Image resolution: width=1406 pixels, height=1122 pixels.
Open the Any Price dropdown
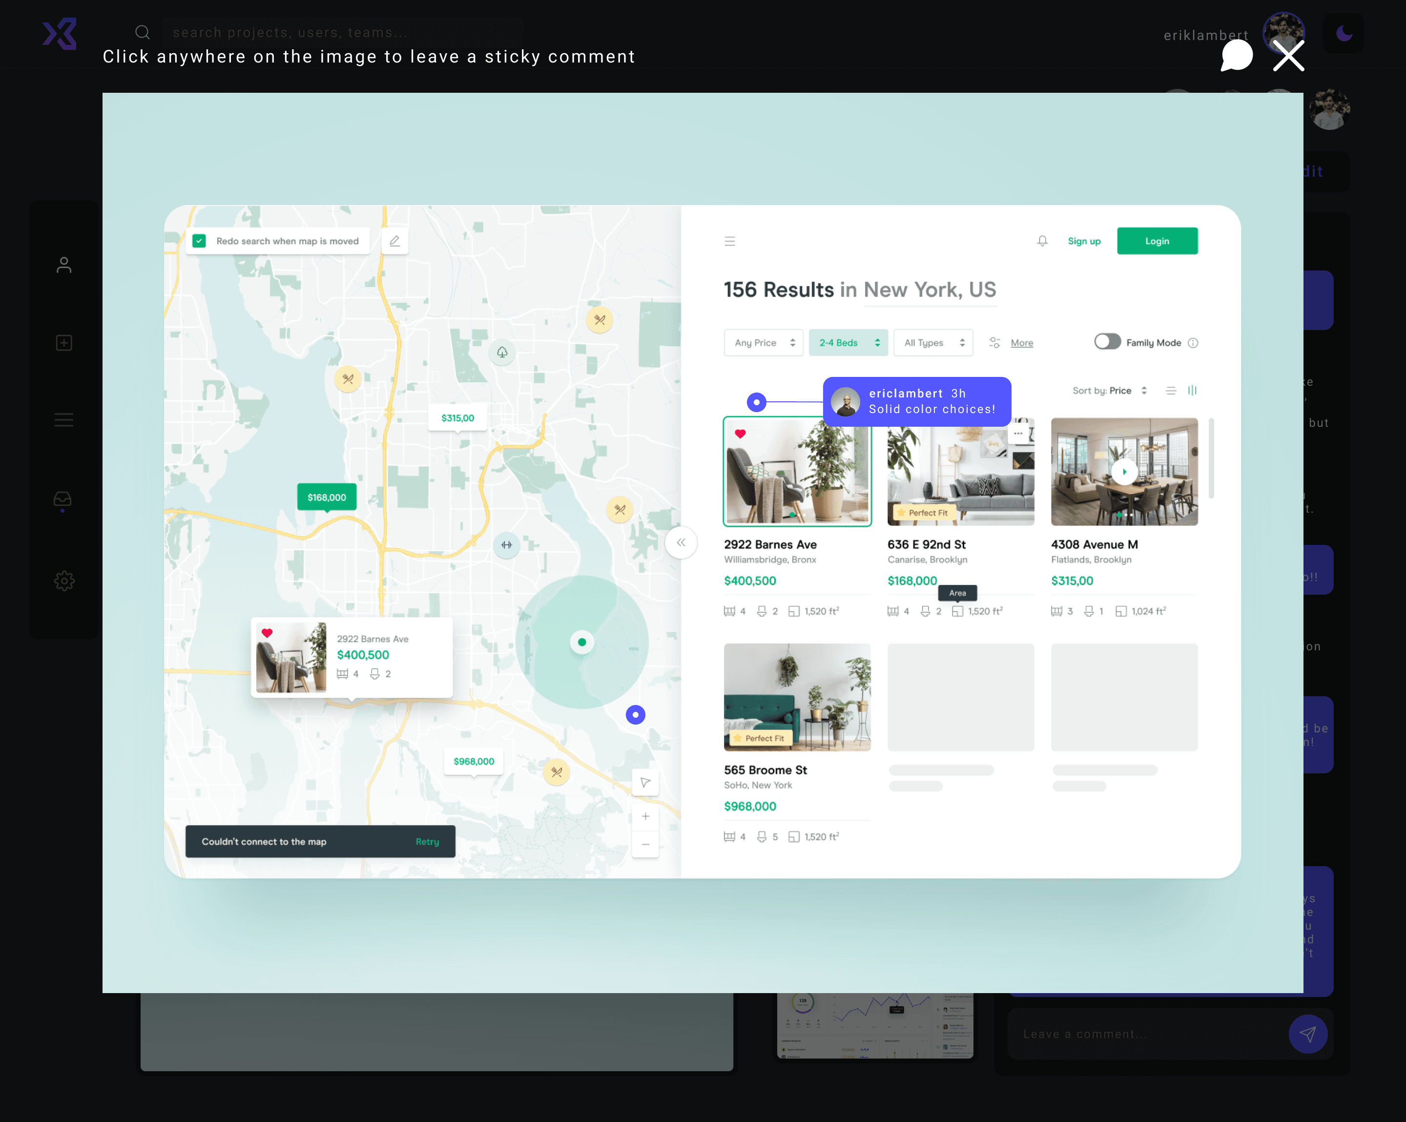coord(763,342)
